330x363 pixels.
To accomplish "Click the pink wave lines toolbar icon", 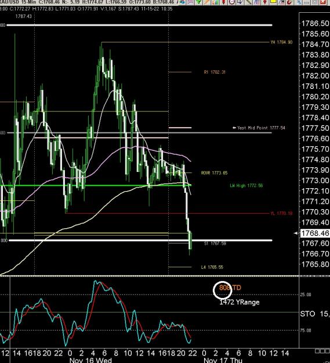I will 191,2.
